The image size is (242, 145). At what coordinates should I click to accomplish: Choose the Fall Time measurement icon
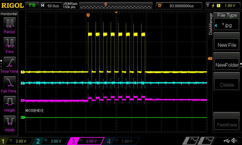(10, 82)
